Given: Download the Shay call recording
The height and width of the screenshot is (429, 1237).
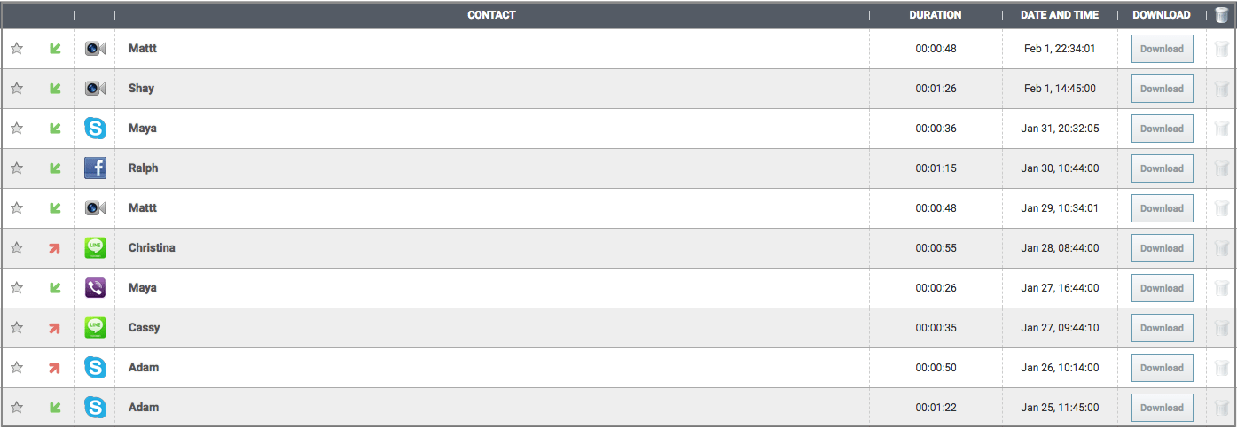Looking at the screenshot, I should click(1162, 89).
